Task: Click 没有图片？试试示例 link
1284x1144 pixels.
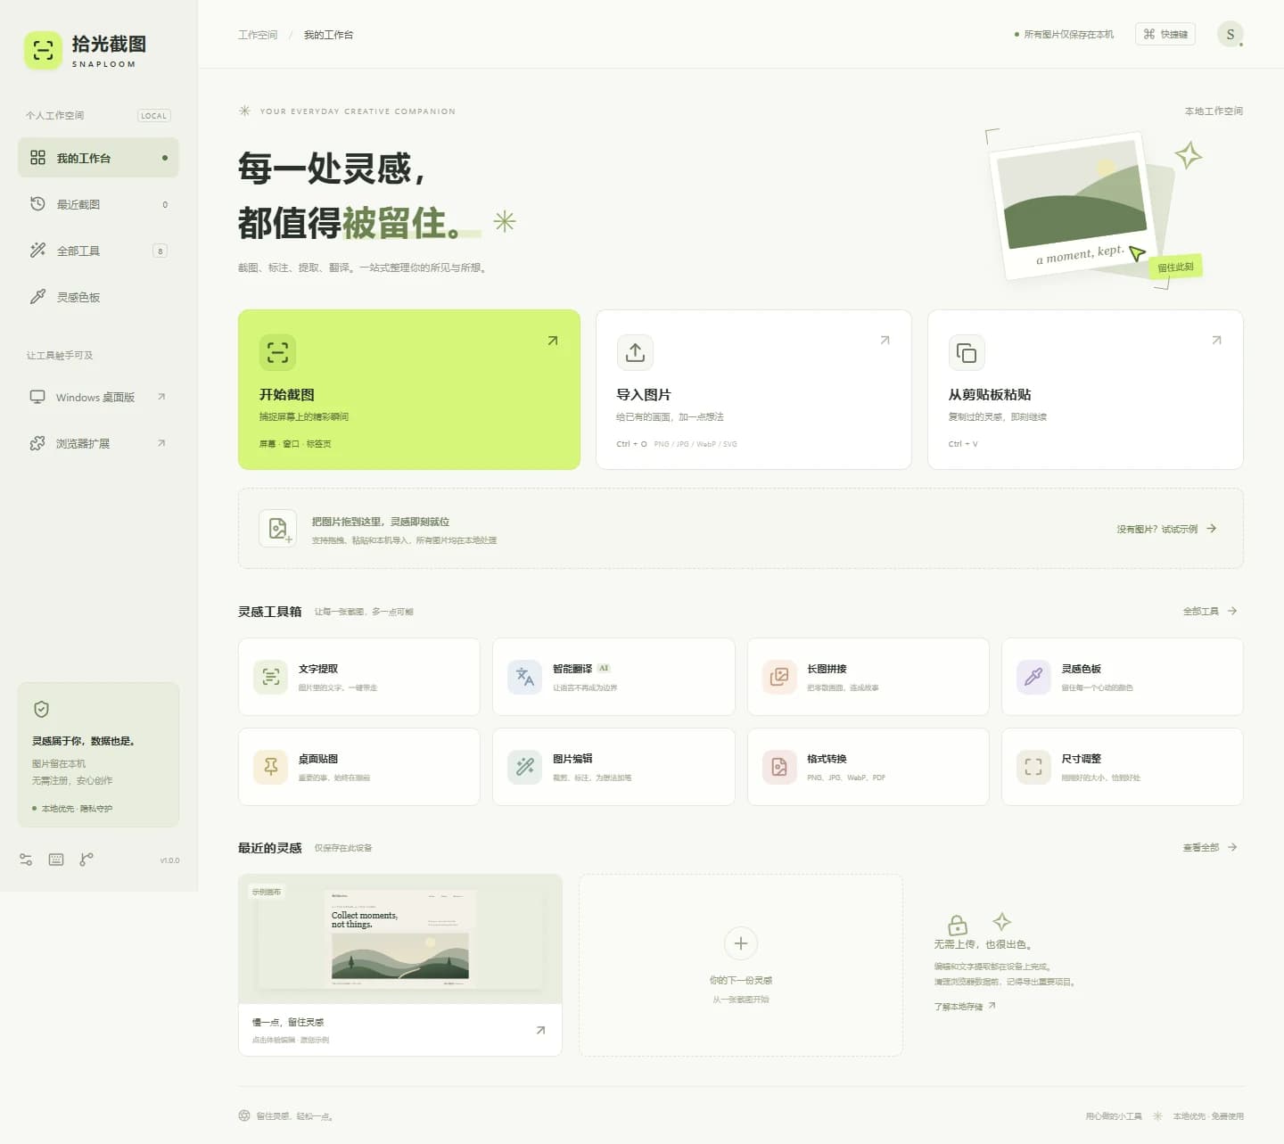Action: pos(1166,529)
